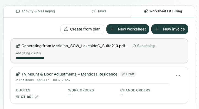
Task: Click the plus icon on New invoice
Action: pos(157,29)
